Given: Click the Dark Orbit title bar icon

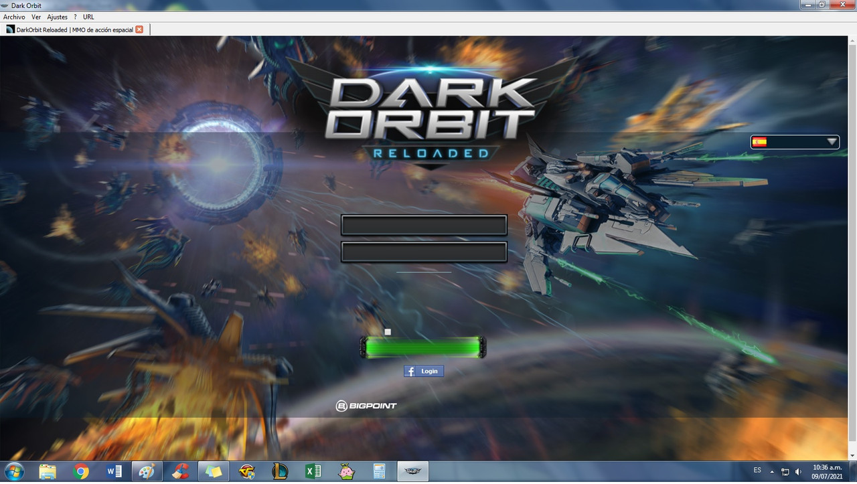Looking at the screenshot, I should (x=5, y=5).
